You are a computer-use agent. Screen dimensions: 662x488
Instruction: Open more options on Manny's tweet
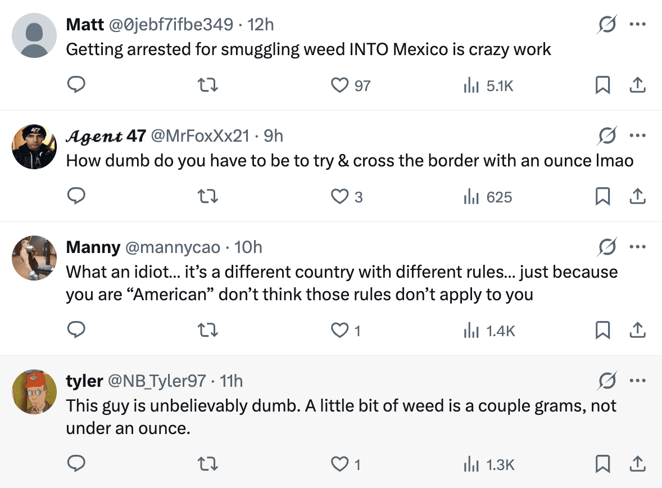pyautogui.click(x=637, y=247)
